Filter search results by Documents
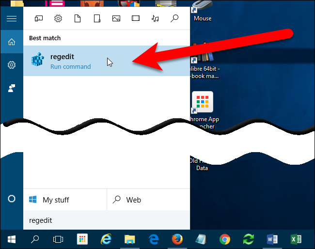Screen dimensions: 315x249 tap(78, 18)
